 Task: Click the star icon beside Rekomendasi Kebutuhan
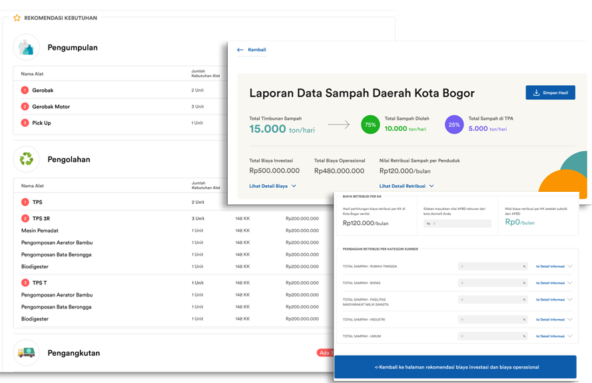[x=17, y=18]
